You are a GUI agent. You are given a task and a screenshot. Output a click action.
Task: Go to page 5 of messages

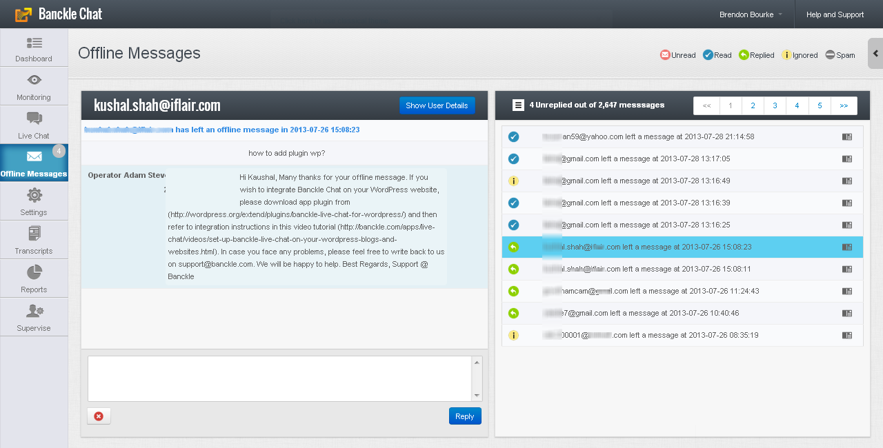[820, 105]
